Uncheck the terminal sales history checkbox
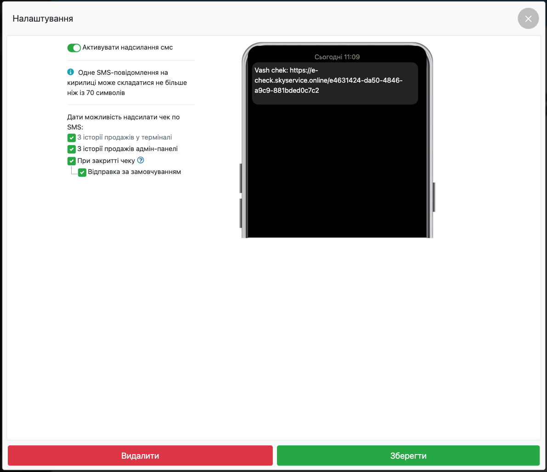 point(72,138)
